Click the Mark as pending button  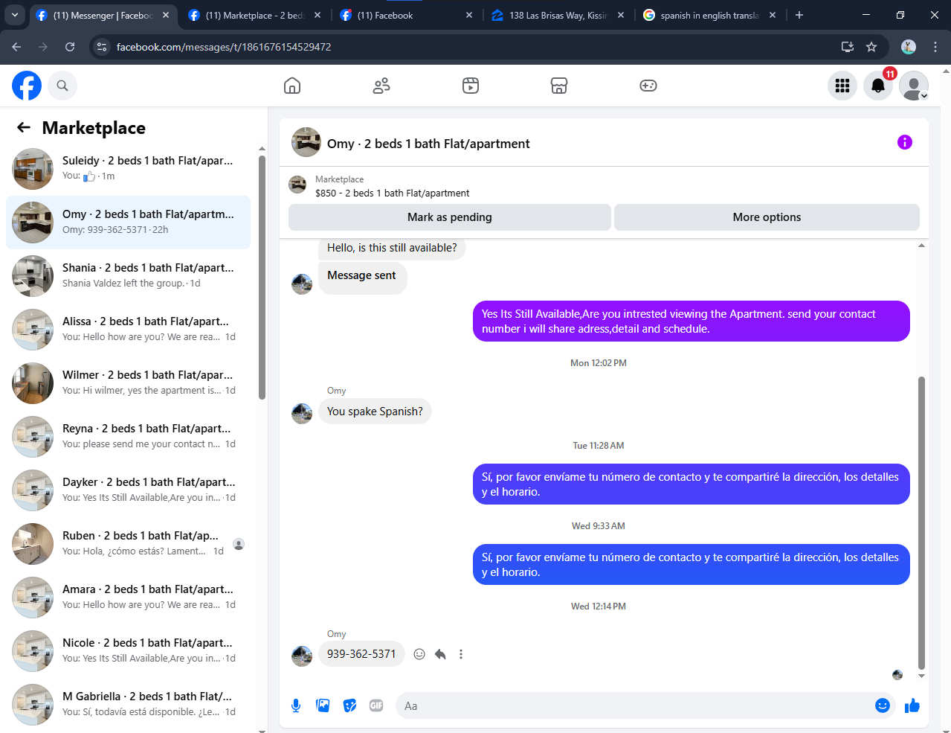pyautogui.click(x=450, y=217)
